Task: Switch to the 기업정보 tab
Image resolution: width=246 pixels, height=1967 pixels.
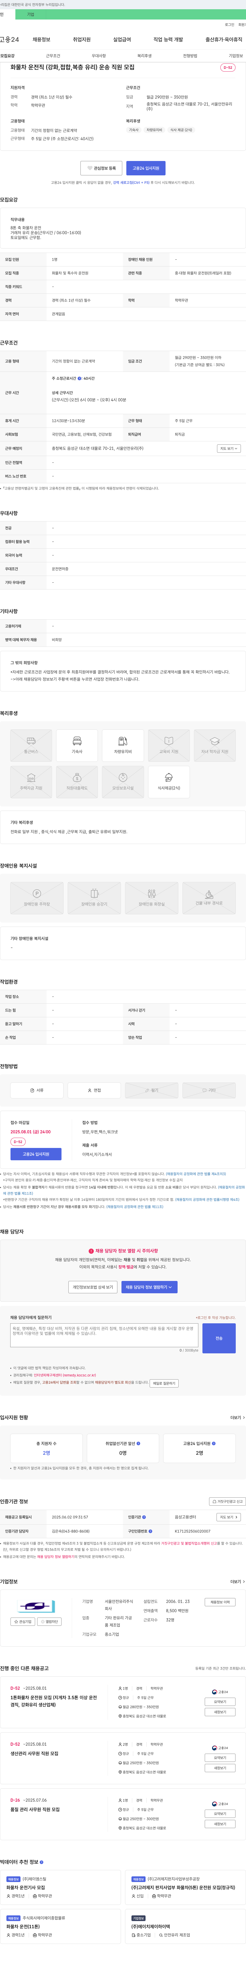Action: pyautogui.click(x=236, y=56)
